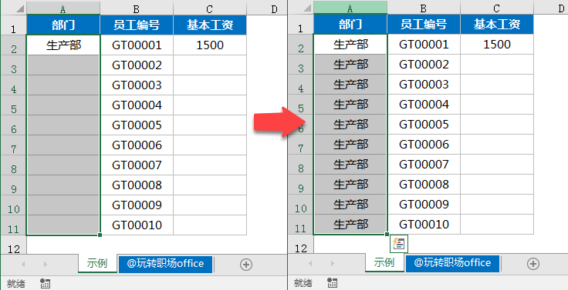The width and height of the screenshot is (568, 290).
Task: Select column A header in right sheet
Action: pos(350,8)
